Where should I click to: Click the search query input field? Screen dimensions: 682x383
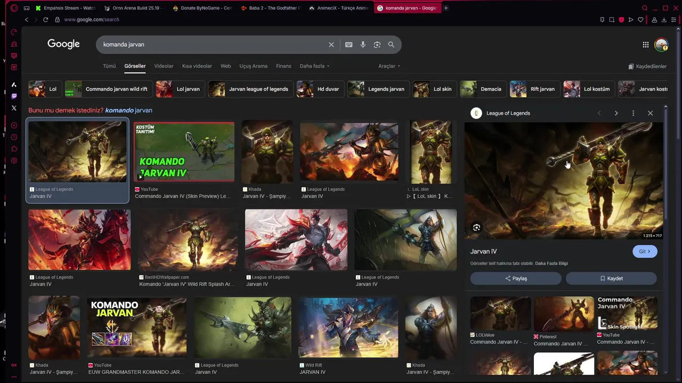coord(213,45)
